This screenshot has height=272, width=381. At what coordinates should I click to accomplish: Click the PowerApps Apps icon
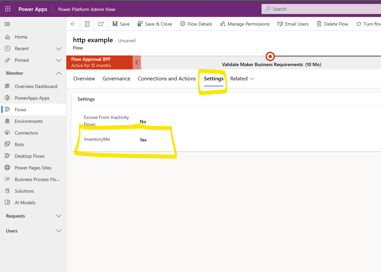coord(8,98)
